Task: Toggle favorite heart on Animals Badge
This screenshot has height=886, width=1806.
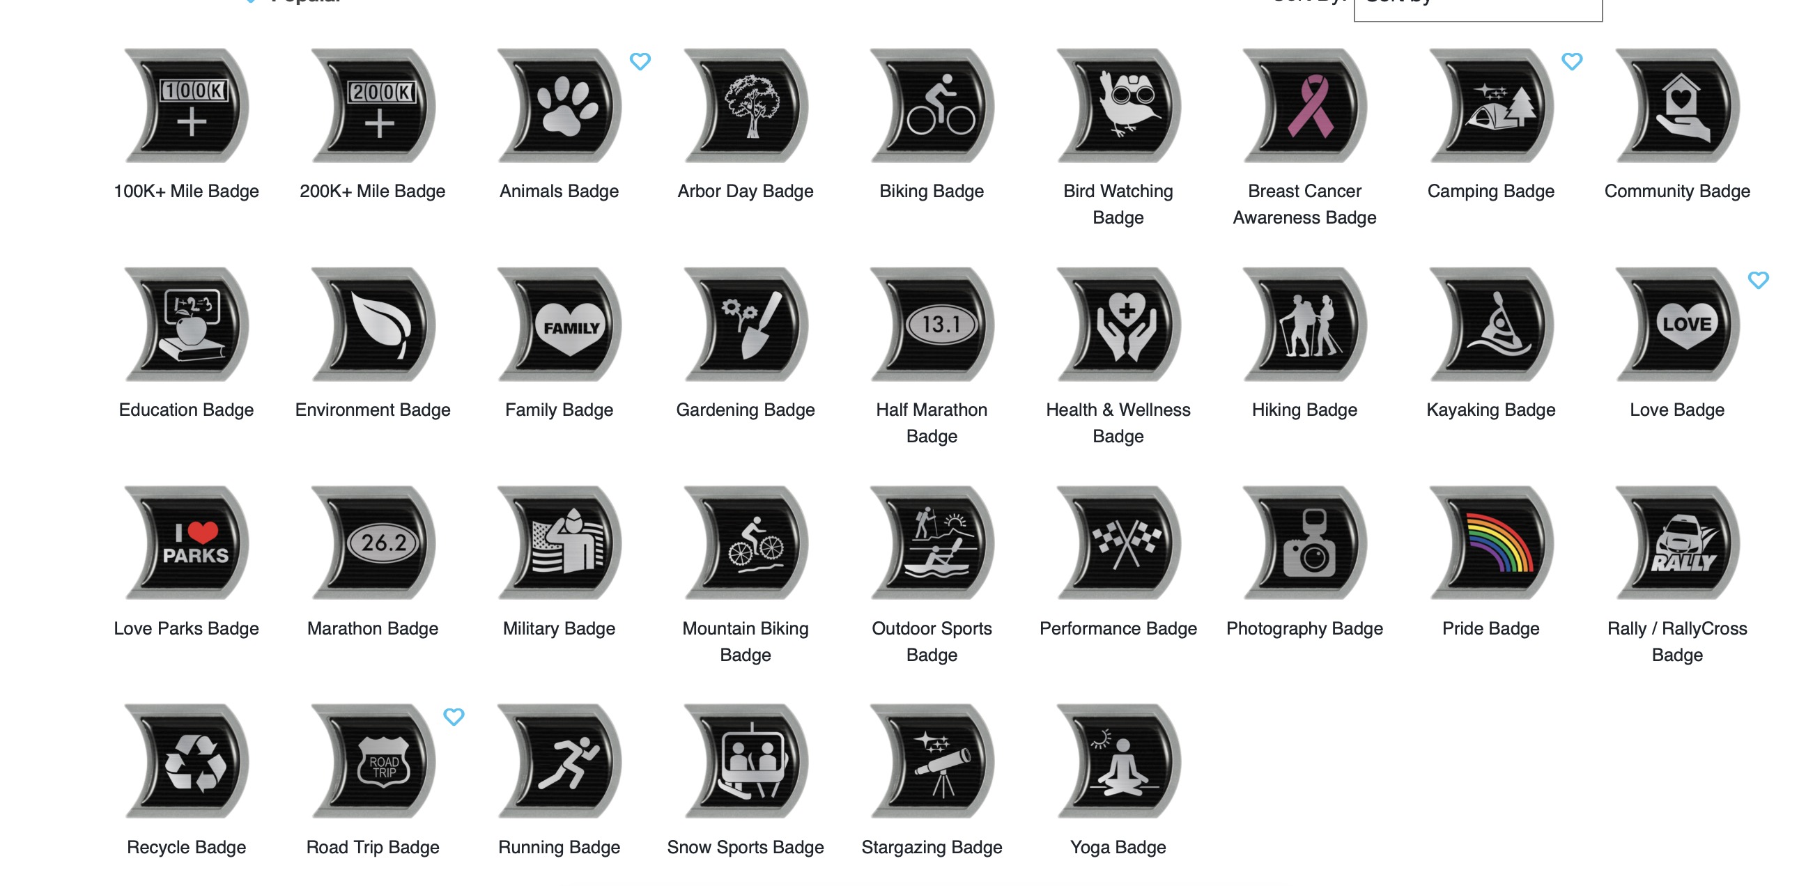Action: [640, 62]
